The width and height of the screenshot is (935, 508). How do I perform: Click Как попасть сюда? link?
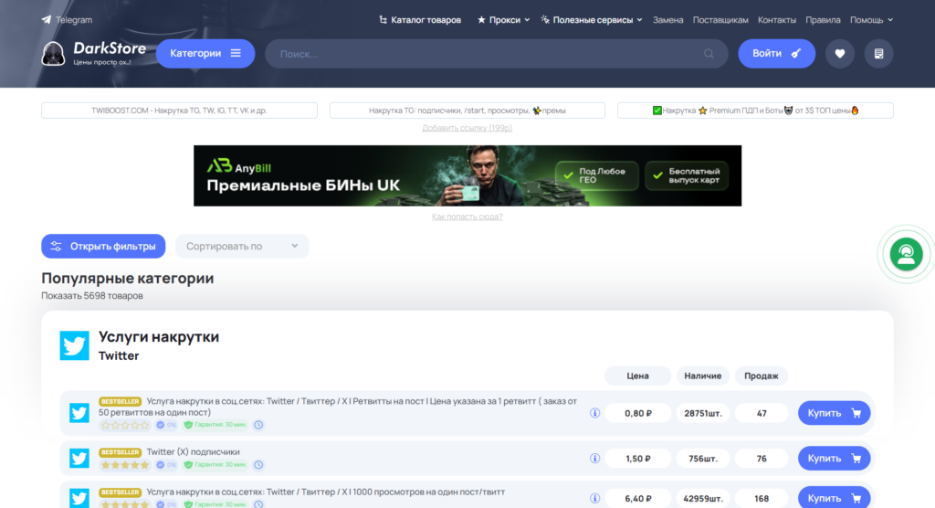coord(467,217)
